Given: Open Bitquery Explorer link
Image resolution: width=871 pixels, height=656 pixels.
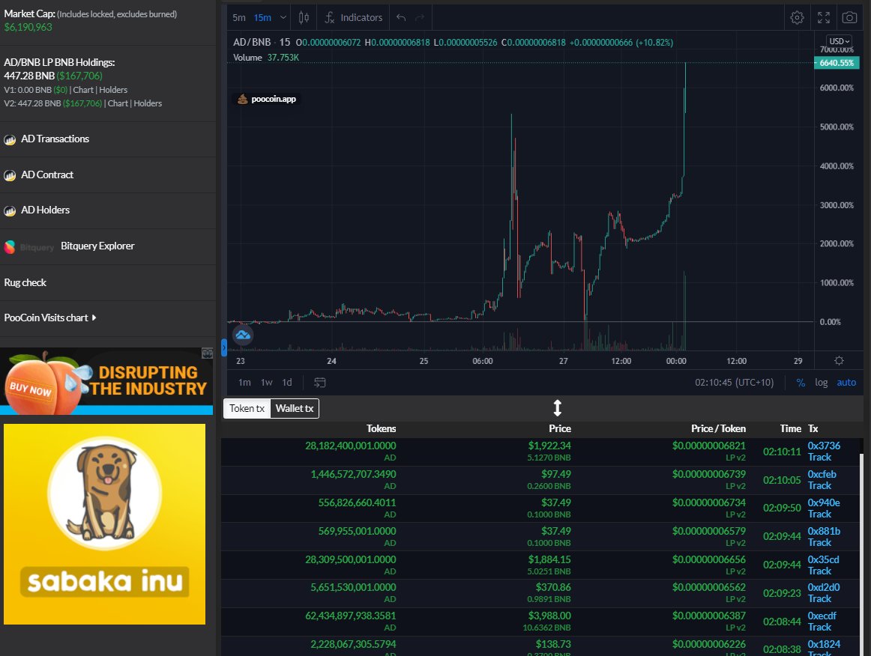Looking at the screenshot, I should click(97, 246).
